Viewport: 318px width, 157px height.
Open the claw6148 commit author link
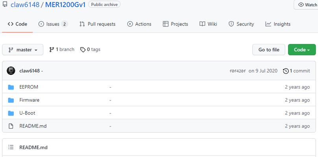tap(30, 71)
